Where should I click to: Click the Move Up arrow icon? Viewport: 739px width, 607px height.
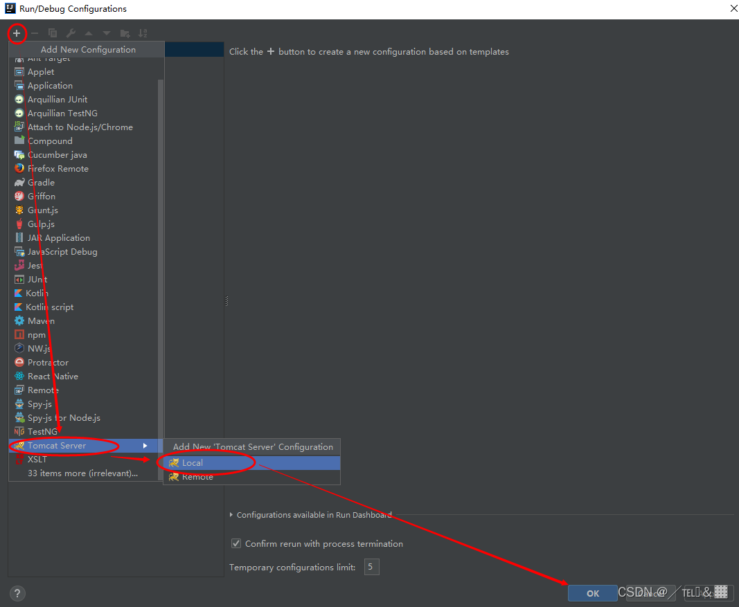pos(89,33)
